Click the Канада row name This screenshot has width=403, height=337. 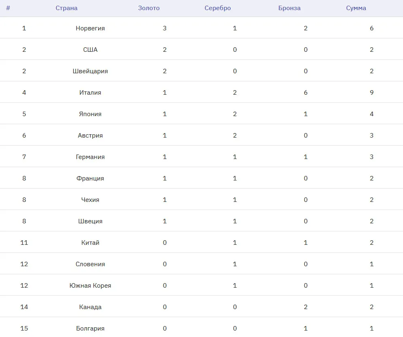click(x=90, y=307)
